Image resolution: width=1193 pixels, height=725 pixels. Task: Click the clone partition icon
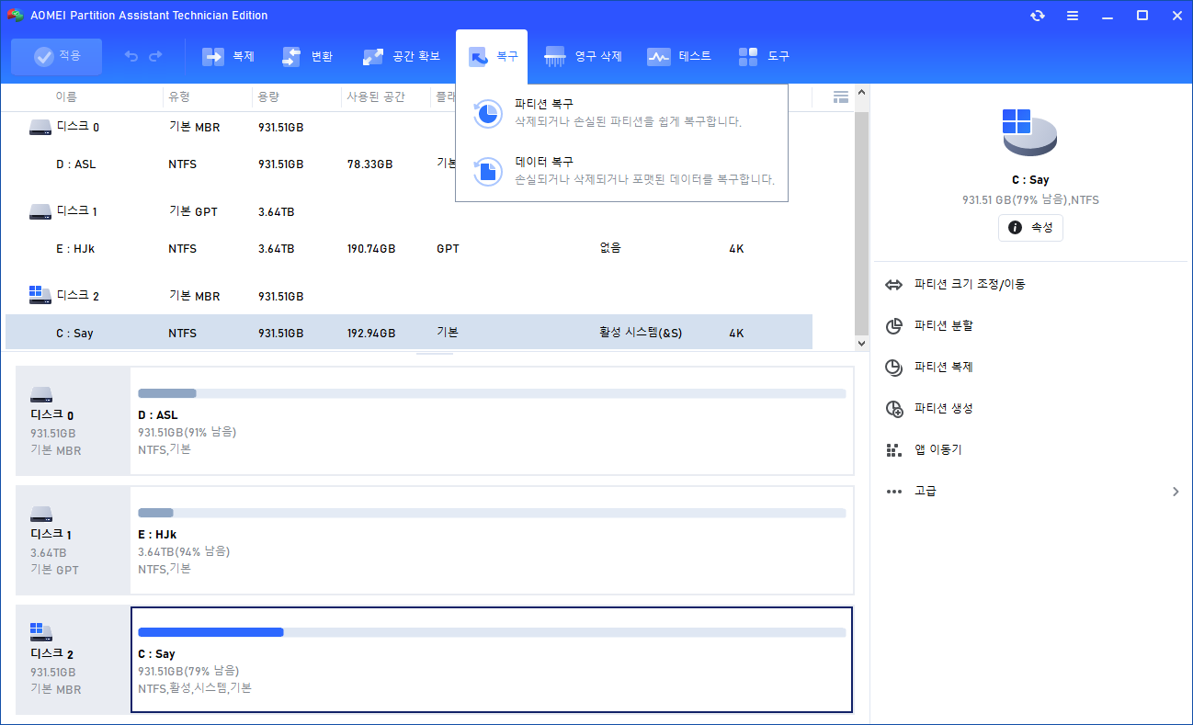(x=893, y=368)
